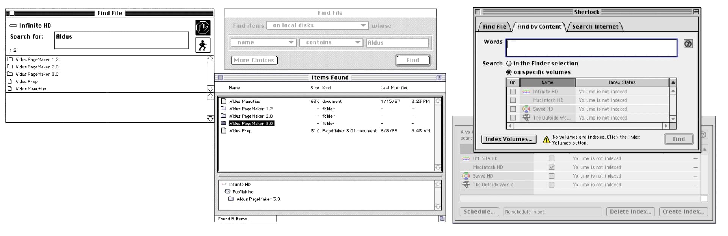
Task: Click The Outside World icon in the background index window
Action: coord(466,185)
